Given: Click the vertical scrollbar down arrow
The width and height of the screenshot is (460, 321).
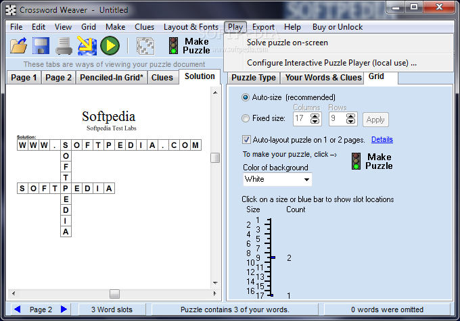Looking at the screenshot, I should coord(215,283).
